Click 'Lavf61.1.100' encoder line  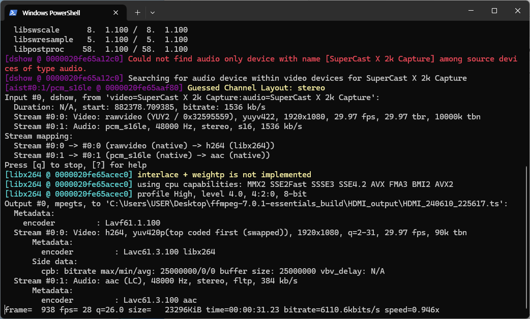92,223
